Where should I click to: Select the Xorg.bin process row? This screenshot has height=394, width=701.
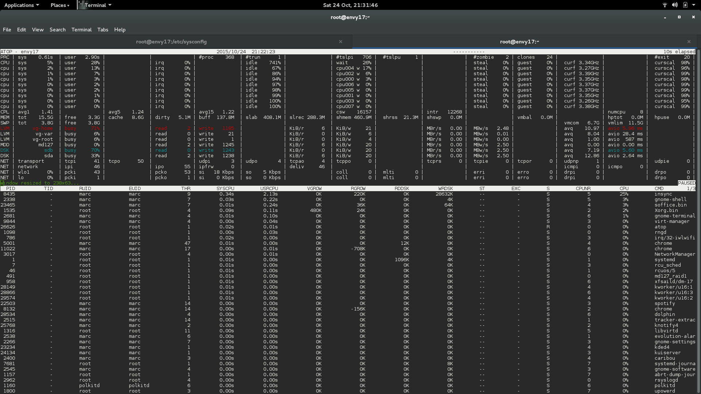[348, 210]
